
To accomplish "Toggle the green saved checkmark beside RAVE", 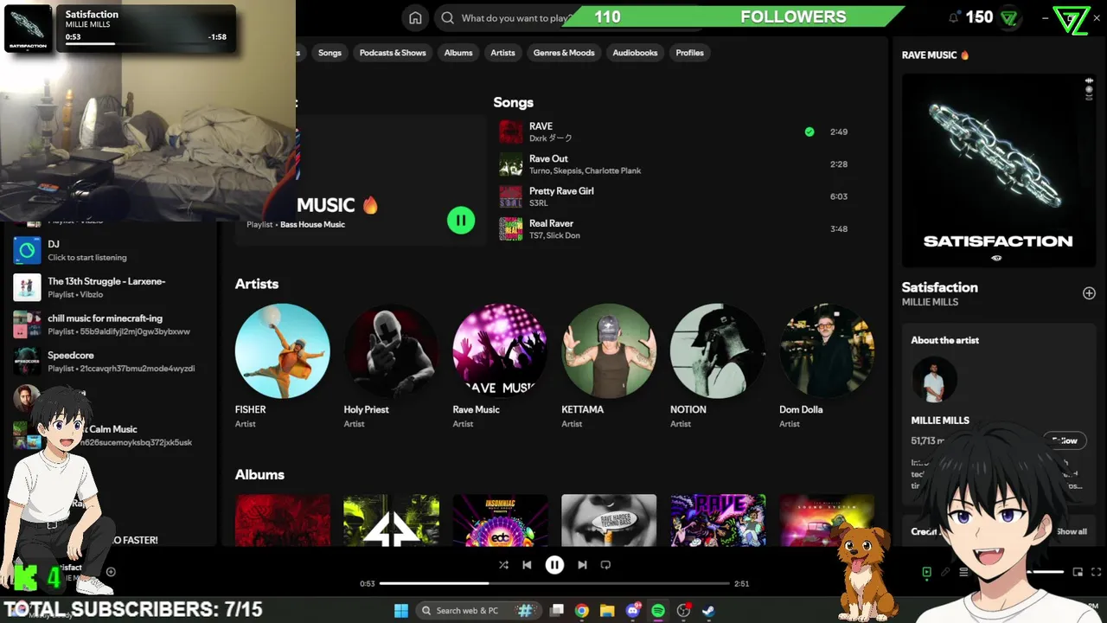I will tap(809, 132).
